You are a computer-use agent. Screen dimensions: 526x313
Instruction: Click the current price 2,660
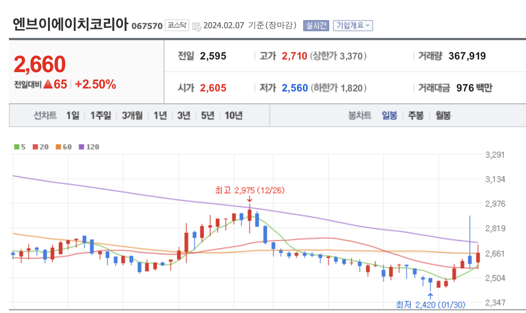pos(40,64)
